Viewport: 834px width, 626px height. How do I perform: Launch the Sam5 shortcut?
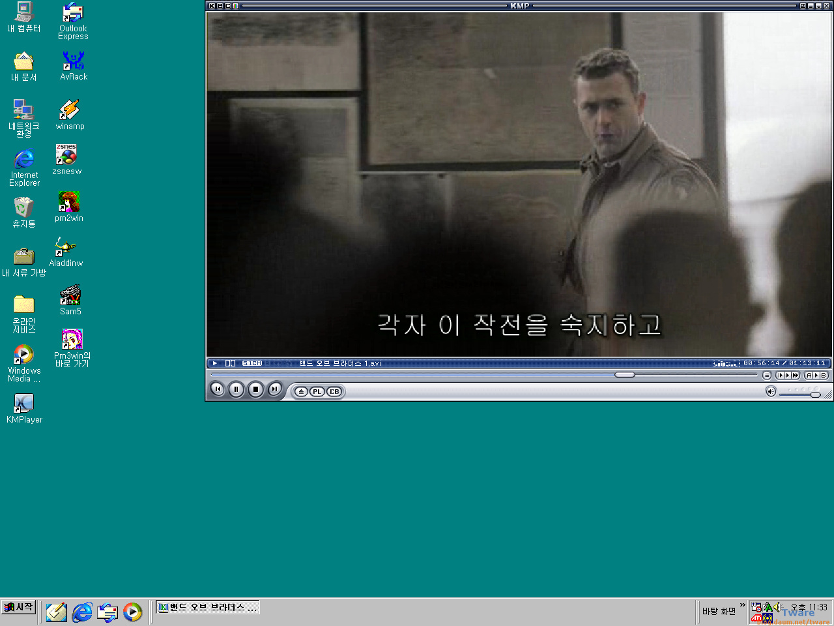click(70, 300)
